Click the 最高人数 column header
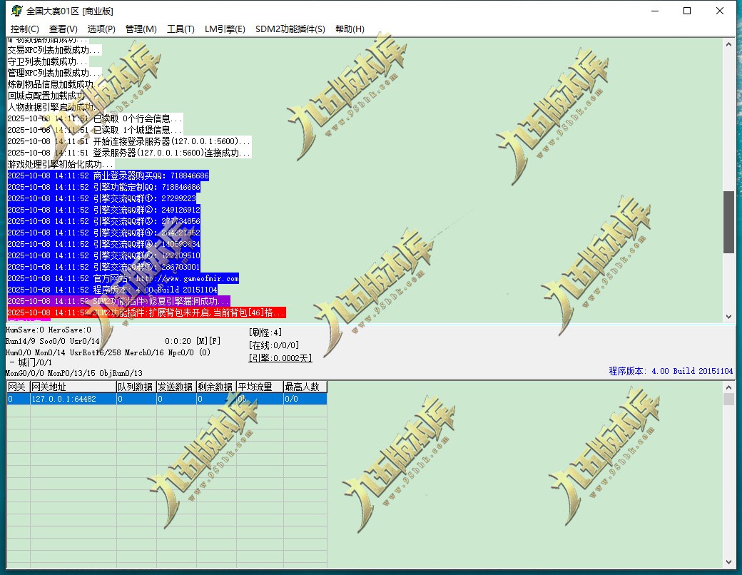Viewport: 742px width, 575px height. coord(305,387)
